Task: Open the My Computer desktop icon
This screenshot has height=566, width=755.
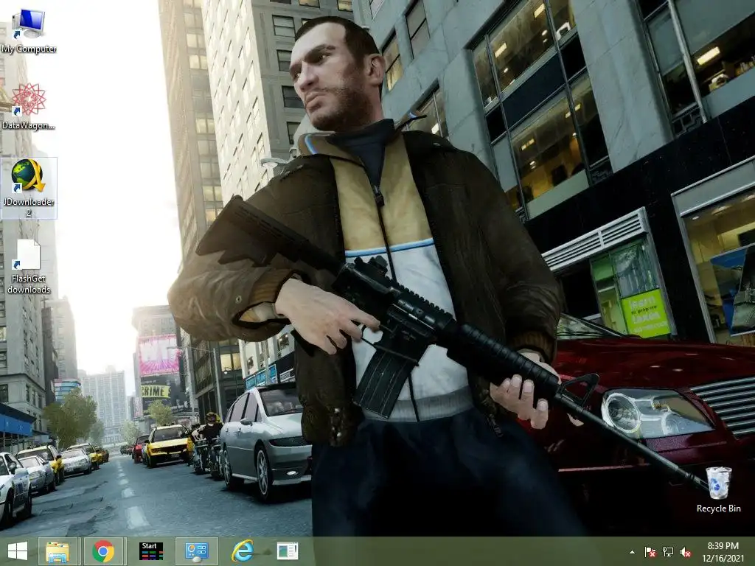Action: tap(29, 31)
